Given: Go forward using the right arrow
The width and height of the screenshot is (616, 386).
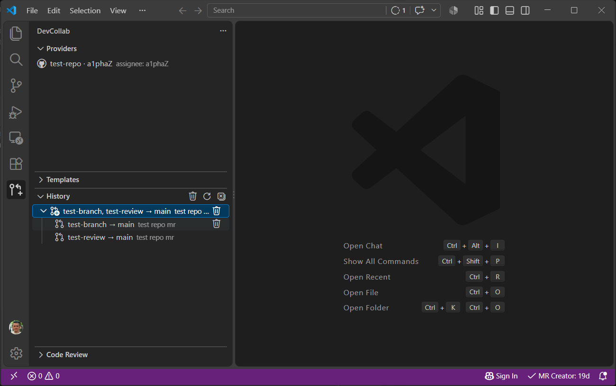Looking at the screenshot, I should click(x=198, y=10).
